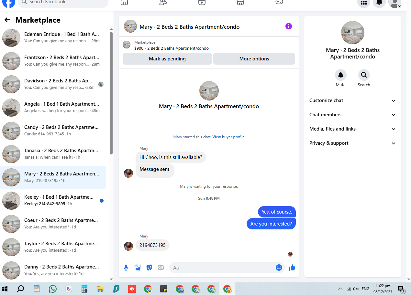Expand Chat members section
Image resolution: width=411 pixels, height=295 pixels.
[353, 115]
